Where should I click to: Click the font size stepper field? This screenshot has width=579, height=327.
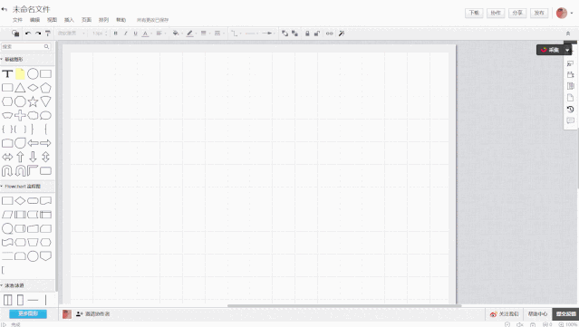coord(99,34)
